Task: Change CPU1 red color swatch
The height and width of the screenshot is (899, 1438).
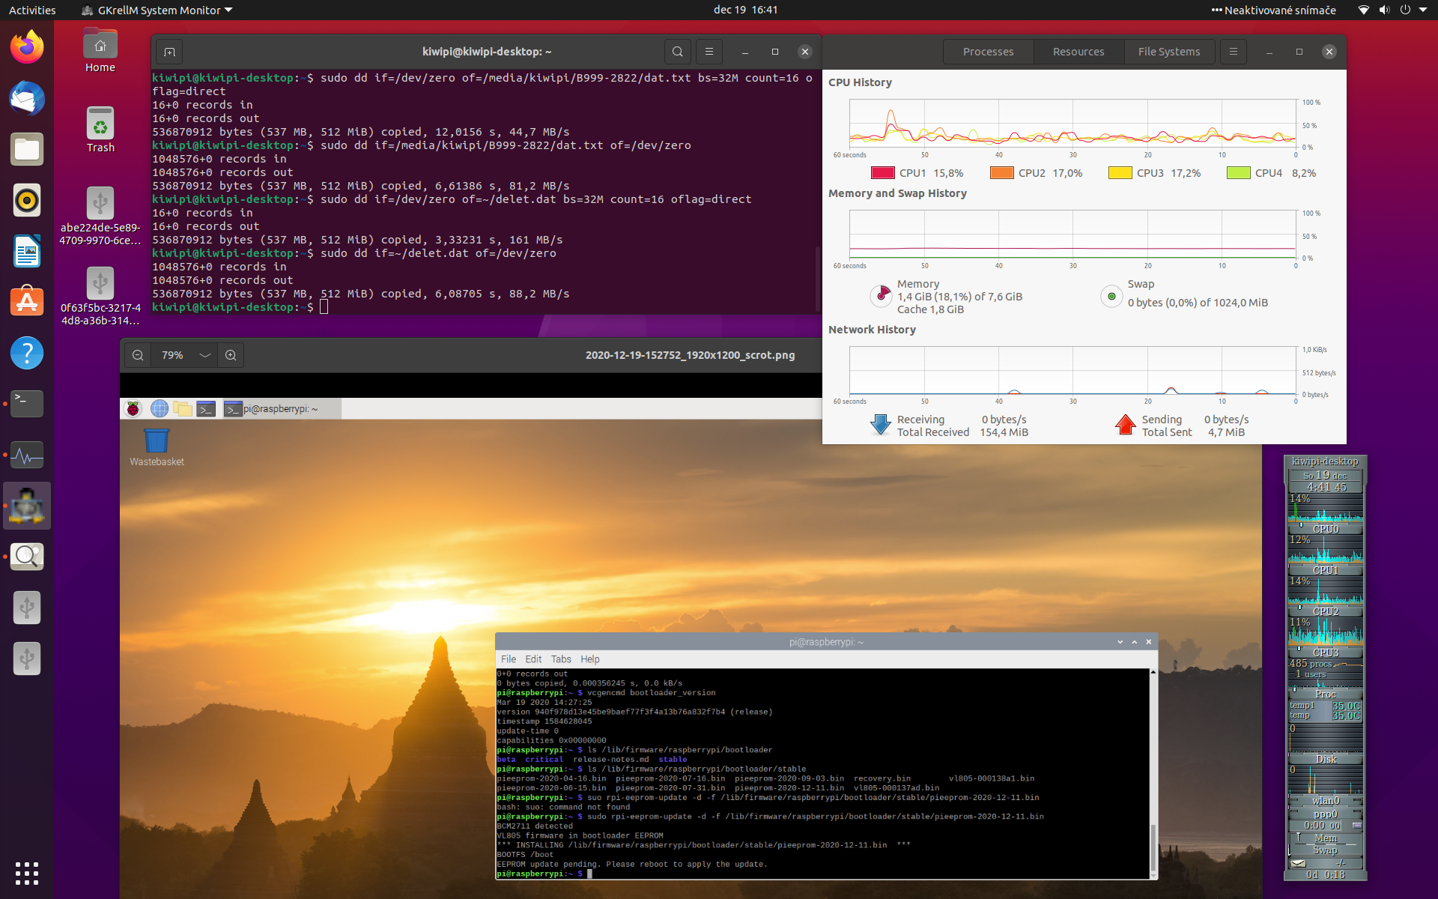Action: (x=882, y=173)
